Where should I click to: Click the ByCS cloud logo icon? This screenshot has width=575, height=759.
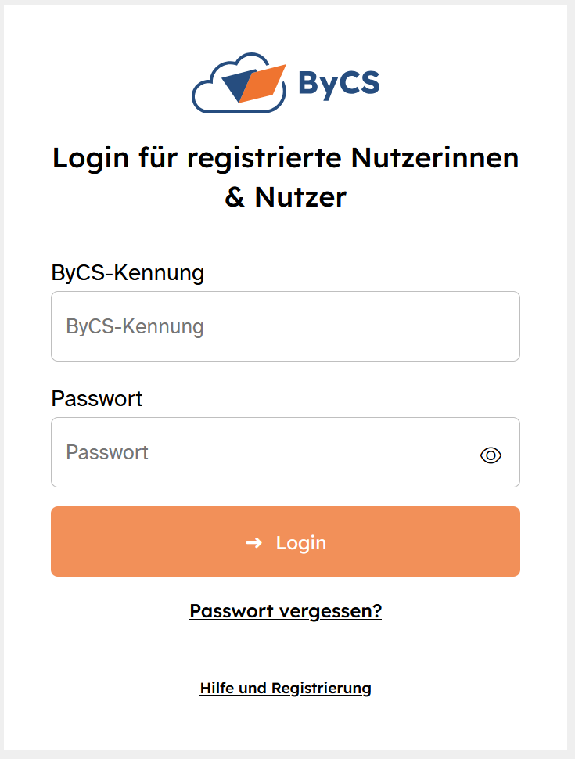tap(207, 96)
